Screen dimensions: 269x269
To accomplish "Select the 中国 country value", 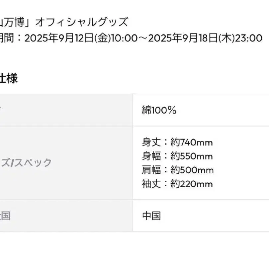I will click(x=151, y=216).
